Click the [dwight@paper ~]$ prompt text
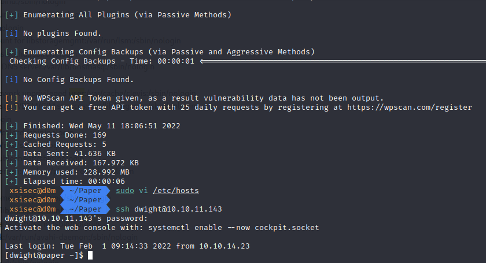The width and height of the screenshot is (486, 263). tap(44, 255)
